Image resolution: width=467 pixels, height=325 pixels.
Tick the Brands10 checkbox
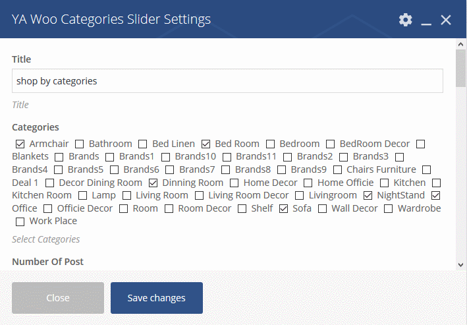[165, 157]
